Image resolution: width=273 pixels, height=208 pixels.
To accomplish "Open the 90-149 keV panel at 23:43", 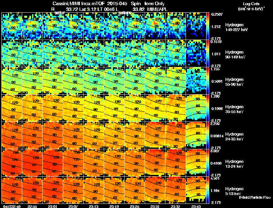I will pos(196,54).
